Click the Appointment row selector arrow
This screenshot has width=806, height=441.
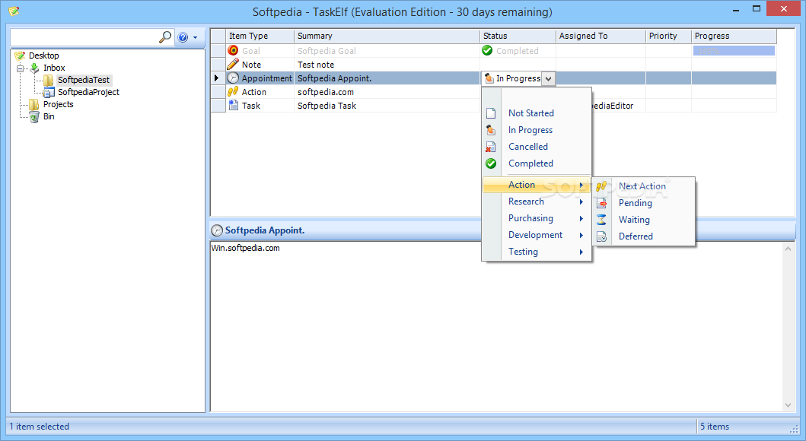pyautogui.click(x=217, y=78)
